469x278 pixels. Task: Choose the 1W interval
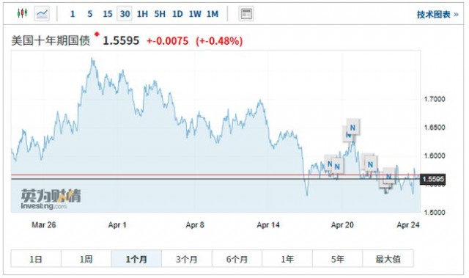[x=195, y=14]
